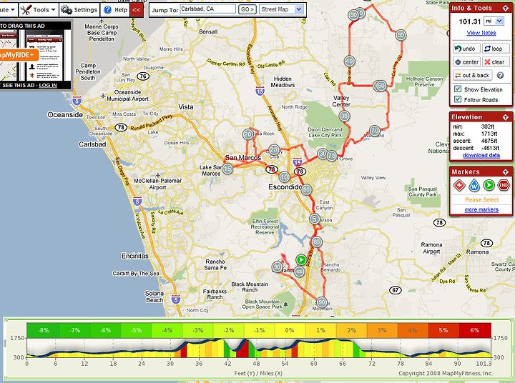
Task: Click the out & back button
Action: 472,75
